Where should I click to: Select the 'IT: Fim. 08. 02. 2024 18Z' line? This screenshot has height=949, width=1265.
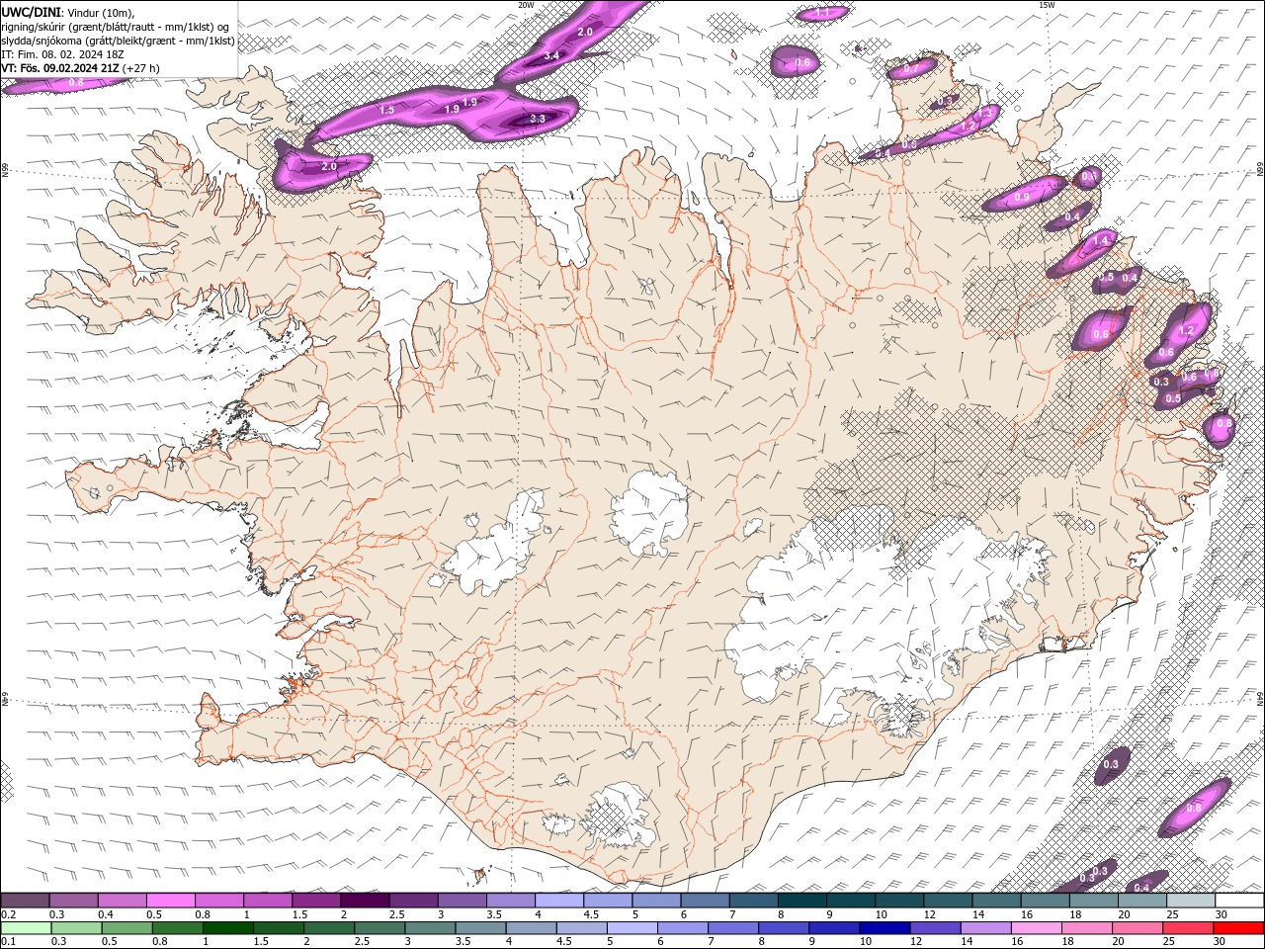coord(62,54)
